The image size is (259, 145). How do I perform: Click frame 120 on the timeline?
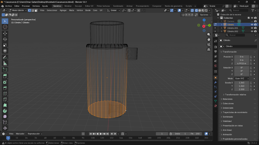tap(102, 138)
